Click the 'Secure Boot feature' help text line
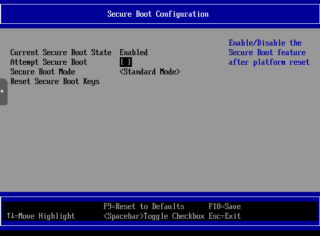The width and height of the screenshot is (320, 236). click(x=267, y=53)
